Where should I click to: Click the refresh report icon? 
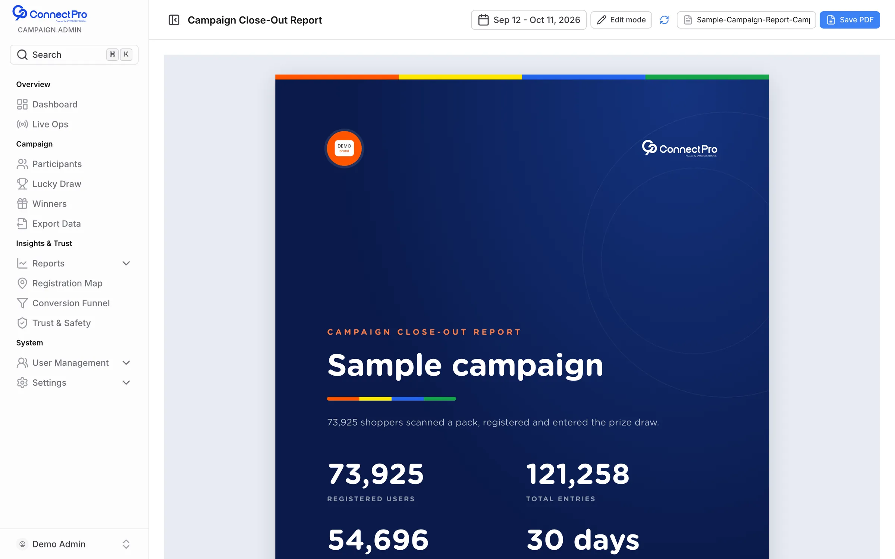tap(664, 20)
